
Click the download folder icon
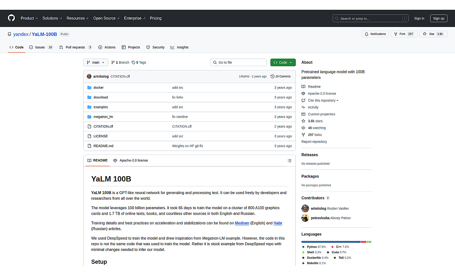(x=89, y=97)
